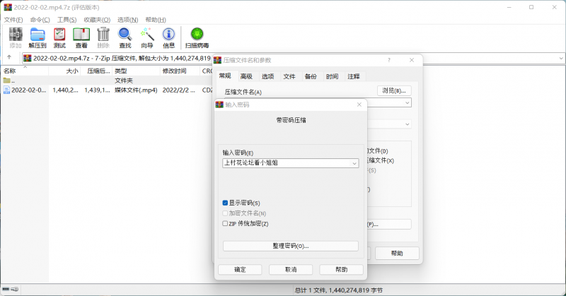
Task: Select the 2022-02-02 mp4 file row
Action: coord(28,90)
